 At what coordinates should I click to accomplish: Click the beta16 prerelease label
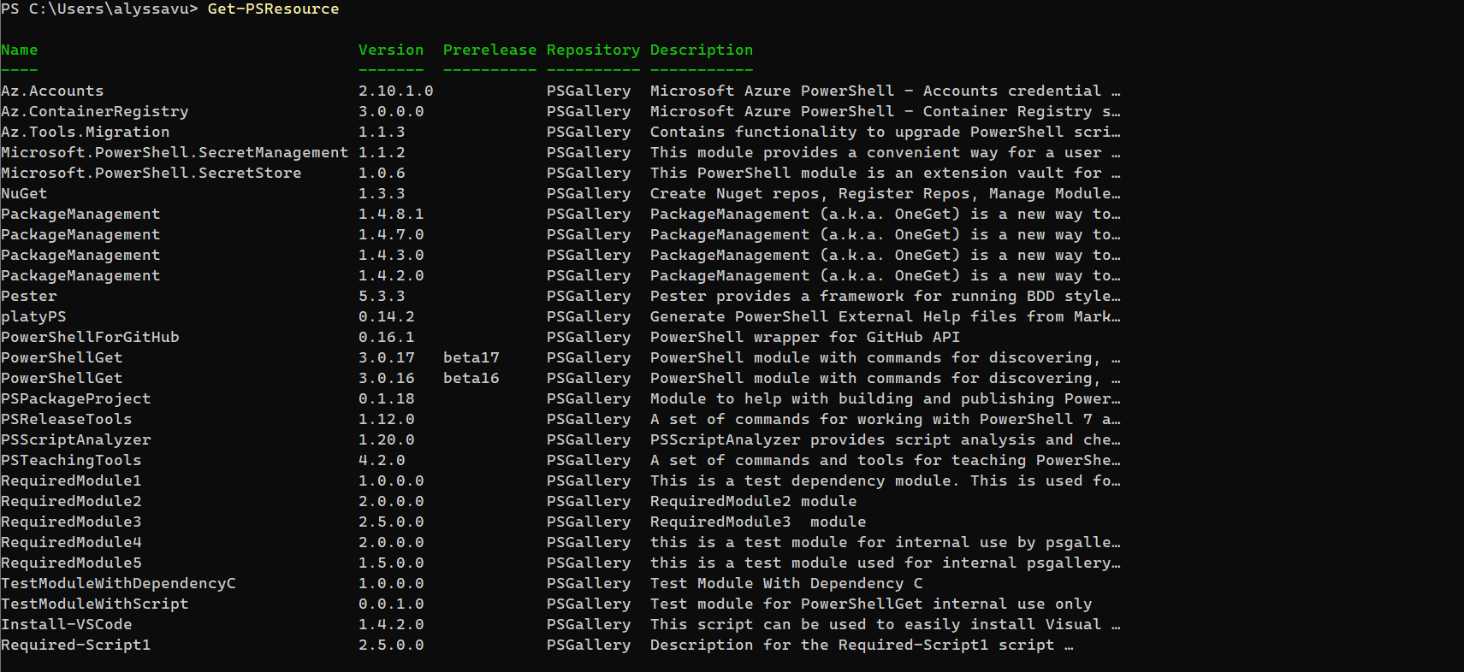tap(471, 378)
